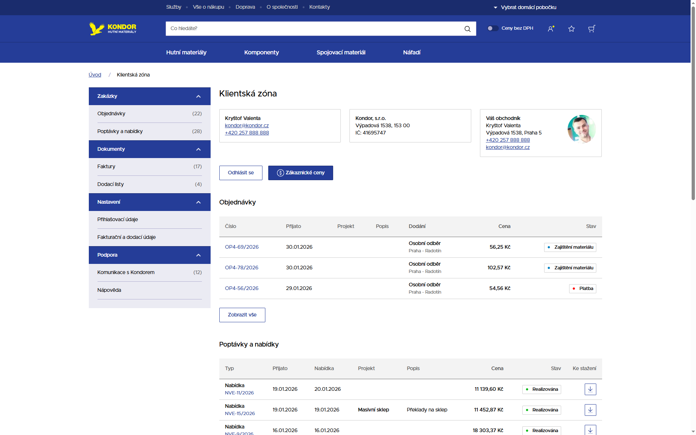Viewport: 696px width, 435px height.
Task: Download offer NVE-11/2026 document
Action: 590,389
